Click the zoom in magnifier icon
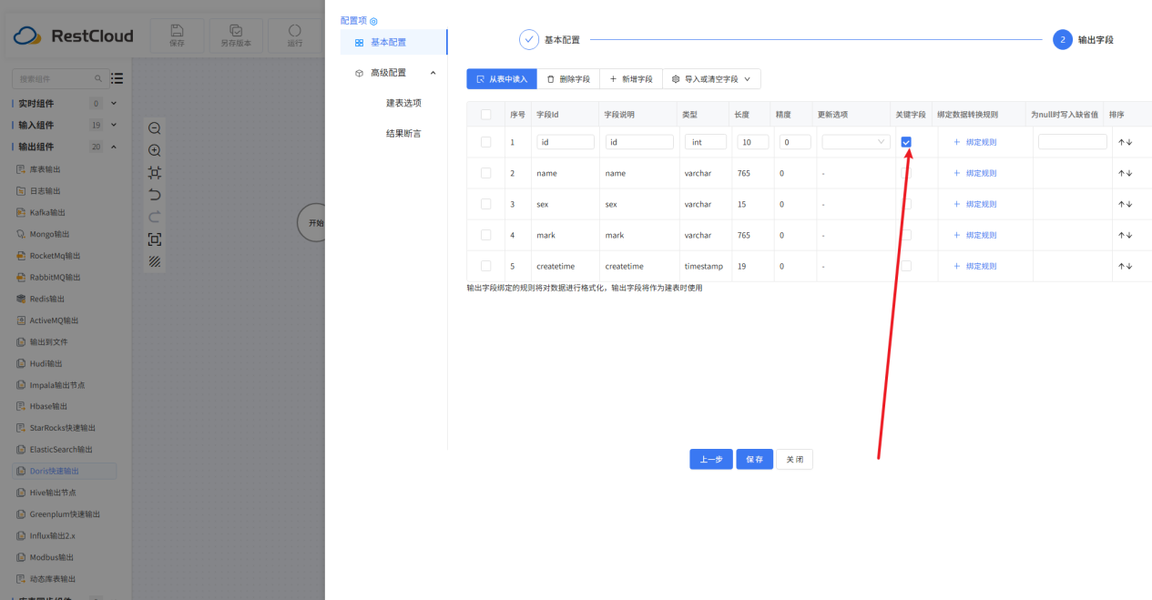Screen dimensions: 1152x600 coord(155,150)
